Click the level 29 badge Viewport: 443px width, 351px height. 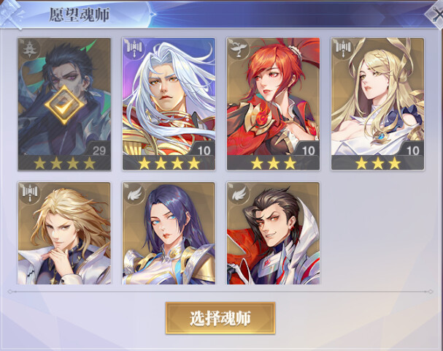pos(99,149)
